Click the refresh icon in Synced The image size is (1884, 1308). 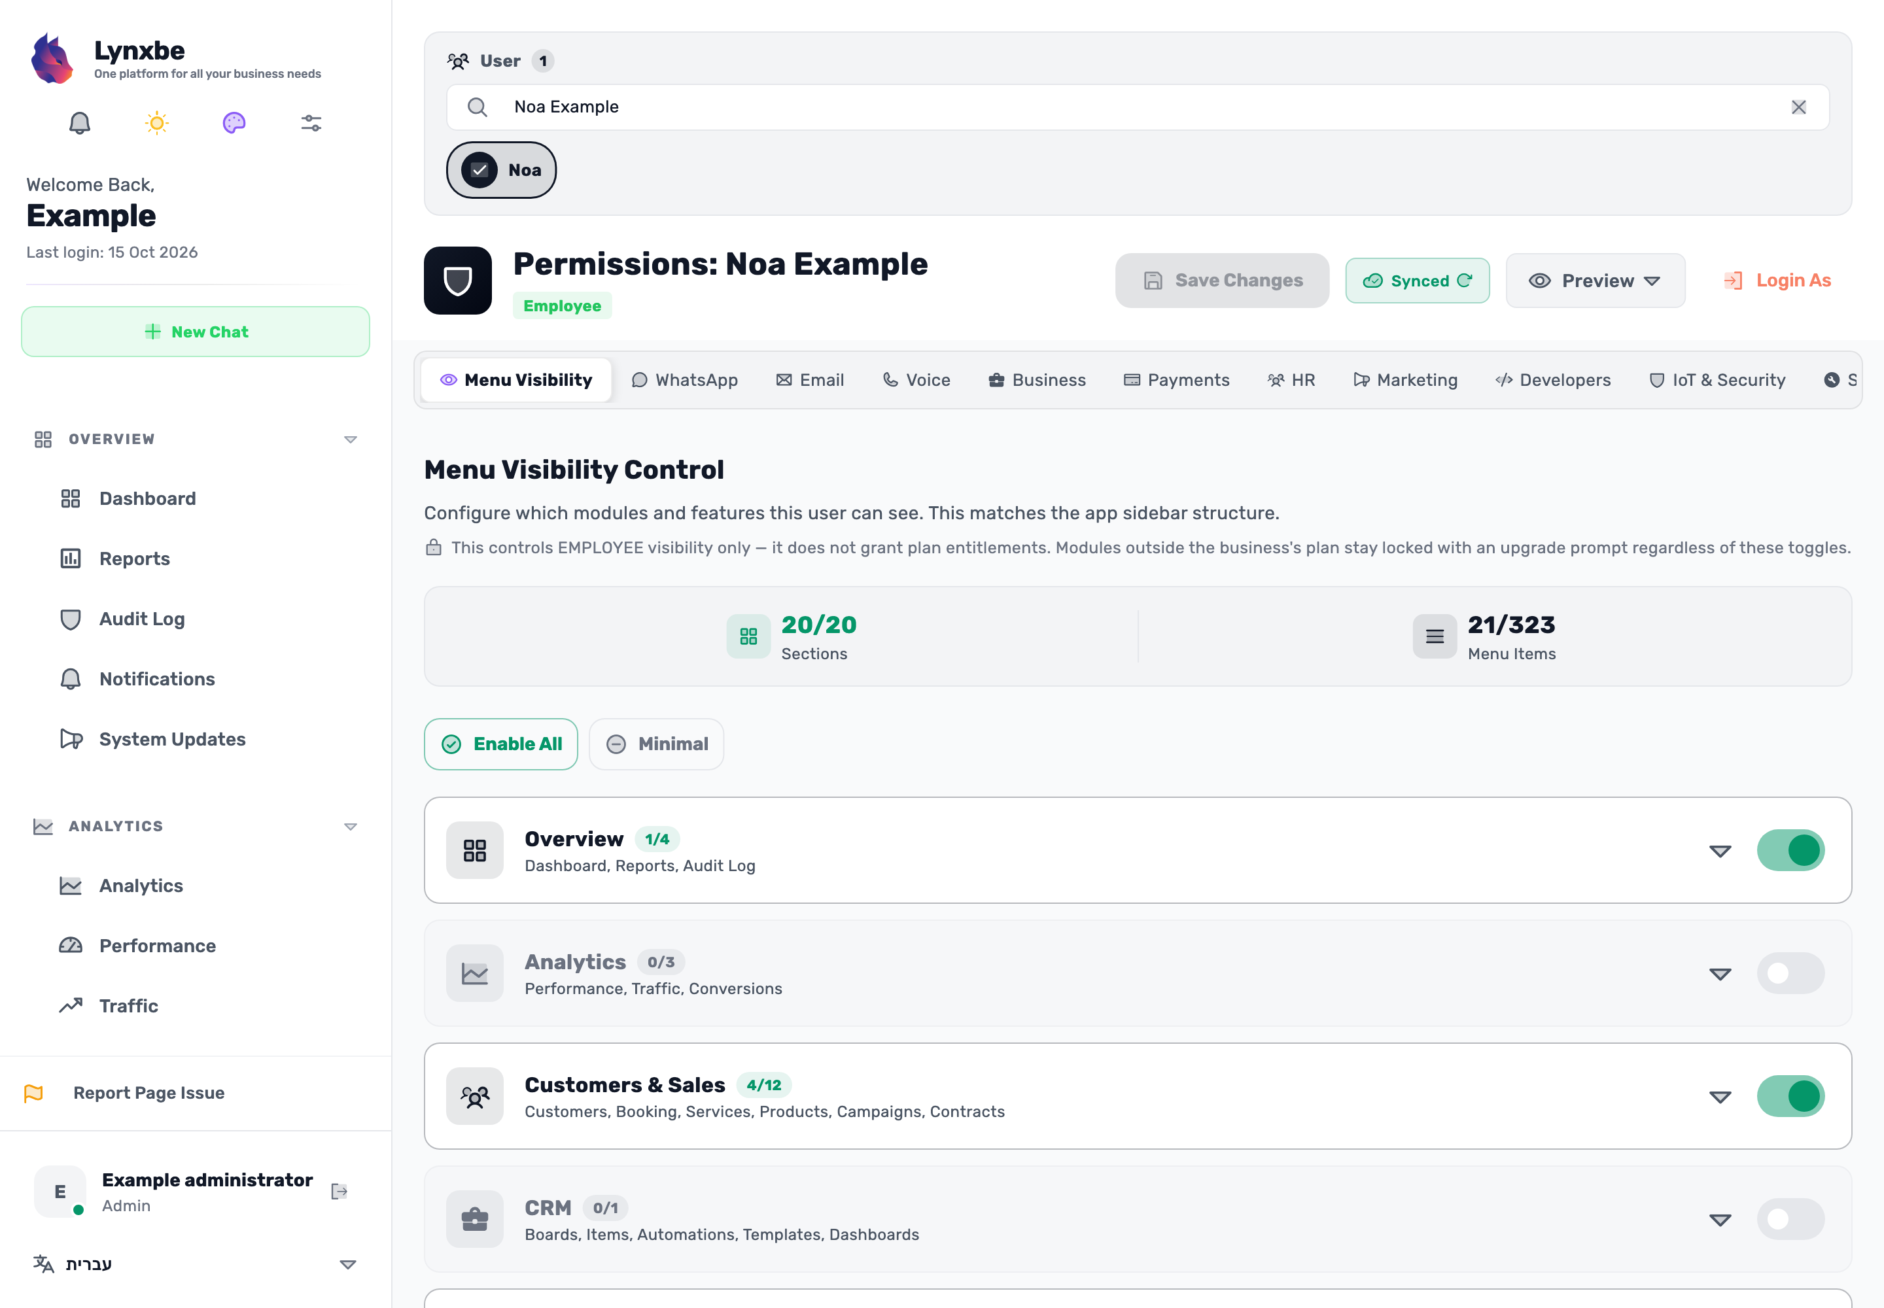click(x=1465, y=281)
